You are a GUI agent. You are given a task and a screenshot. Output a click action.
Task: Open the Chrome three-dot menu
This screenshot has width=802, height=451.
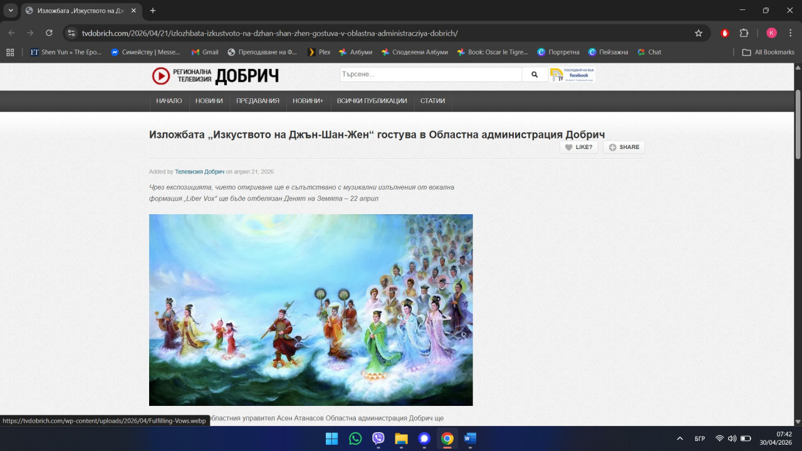(790, 33)
